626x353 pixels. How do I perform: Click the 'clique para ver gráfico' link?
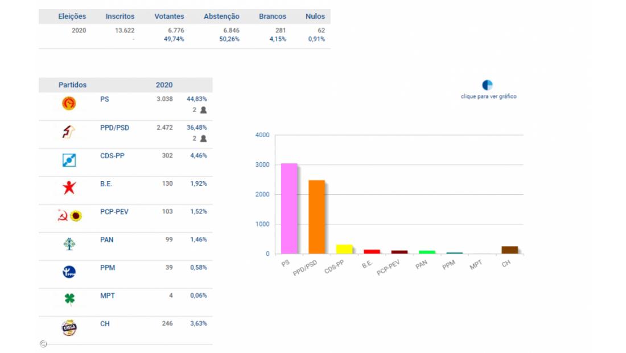pyautogui.click(x=488, y=97)
